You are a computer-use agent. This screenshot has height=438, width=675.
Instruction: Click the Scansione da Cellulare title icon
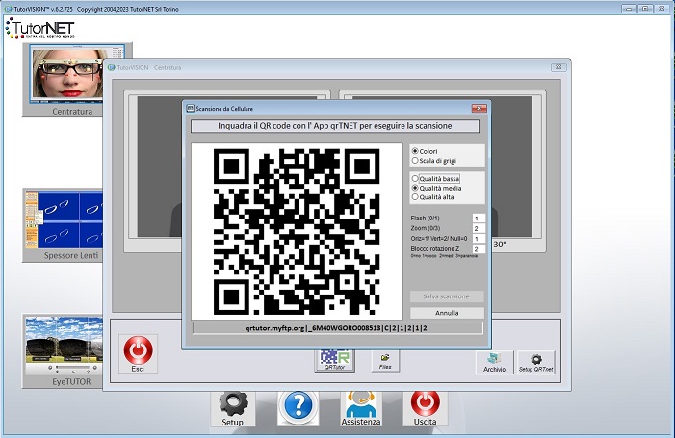click(x=190, y=109)
